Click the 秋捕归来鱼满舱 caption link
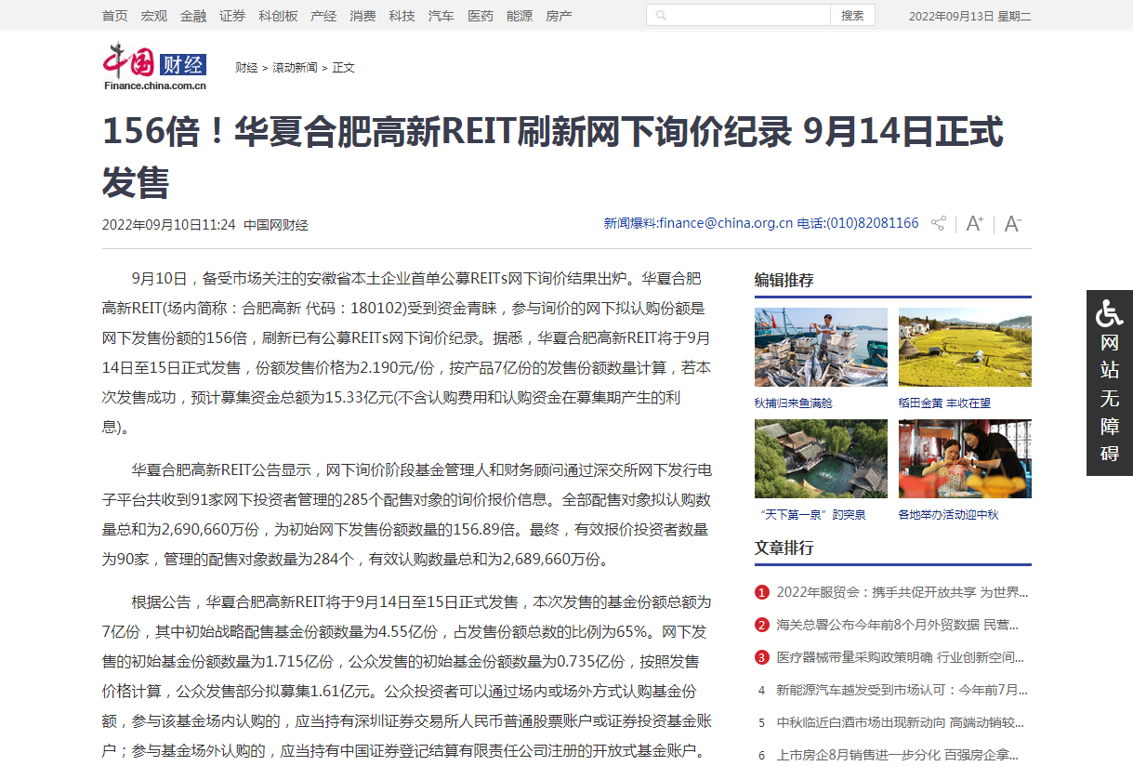The image size is (1133, 766). (x=794, y=403)
